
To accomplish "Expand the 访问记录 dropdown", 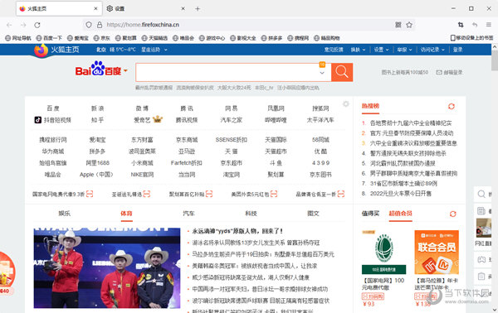I will 432,50.
